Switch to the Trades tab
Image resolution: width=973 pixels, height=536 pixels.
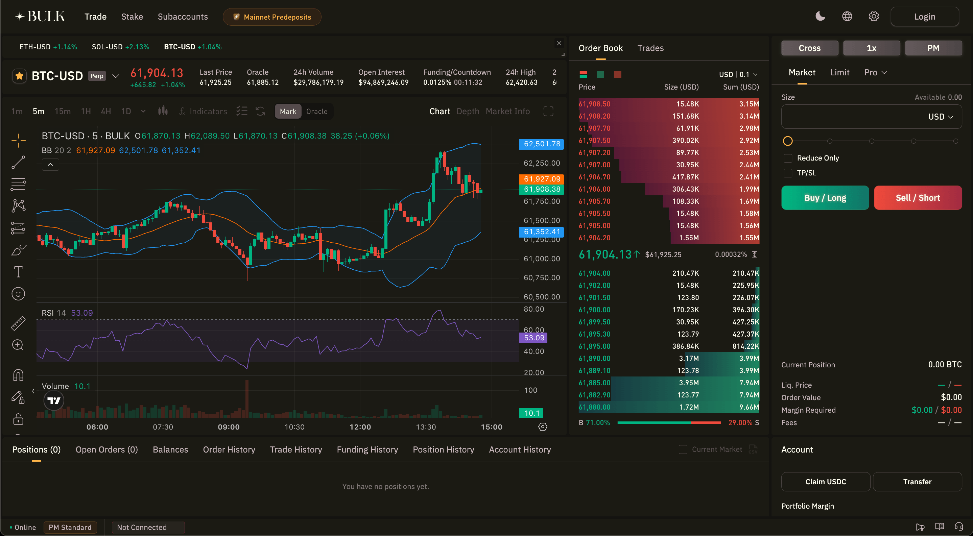(650, 48)
